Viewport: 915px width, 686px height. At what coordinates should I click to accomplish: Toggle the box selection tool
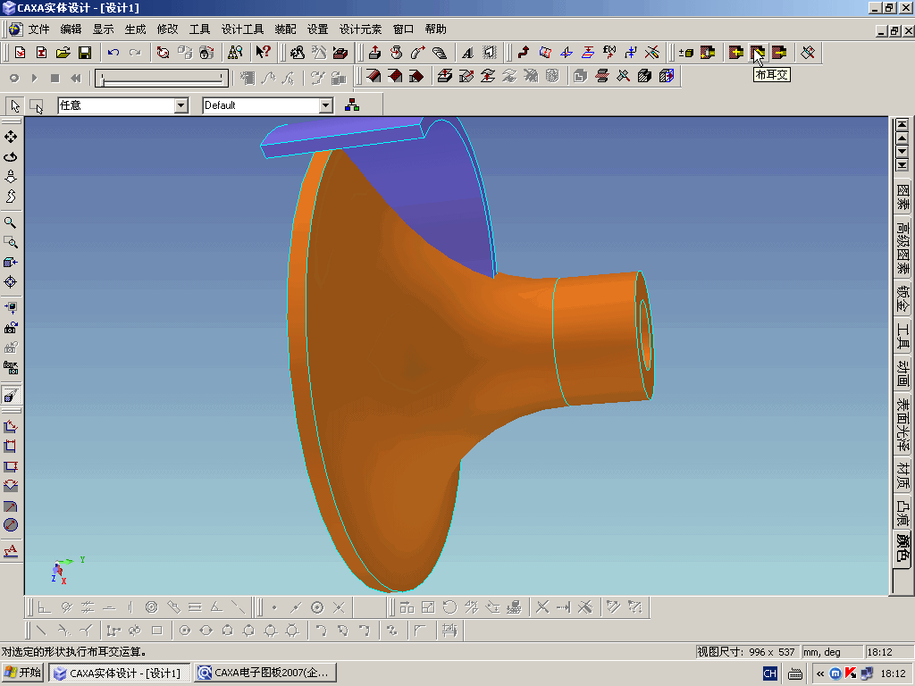(36, 105)
